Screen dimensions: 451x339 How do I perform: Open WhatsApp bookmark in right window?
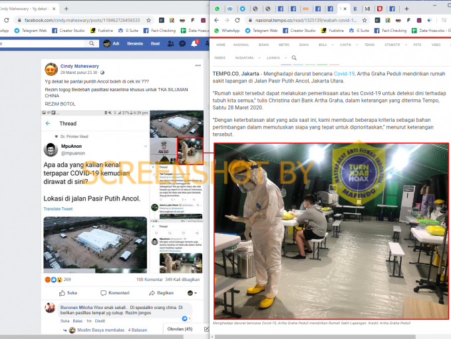(227, 31)
